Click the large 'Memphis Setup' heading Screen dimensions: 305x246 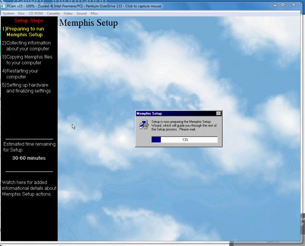coord(89,23)
